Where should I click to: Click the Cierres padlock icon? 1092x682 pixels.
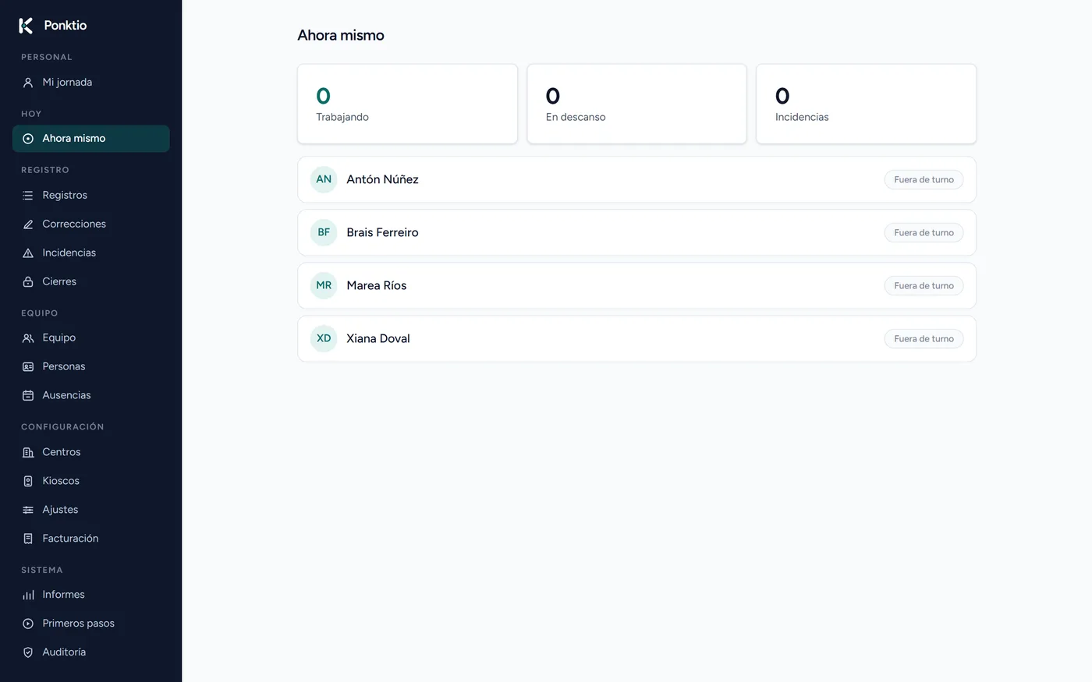tap(28, 282)
